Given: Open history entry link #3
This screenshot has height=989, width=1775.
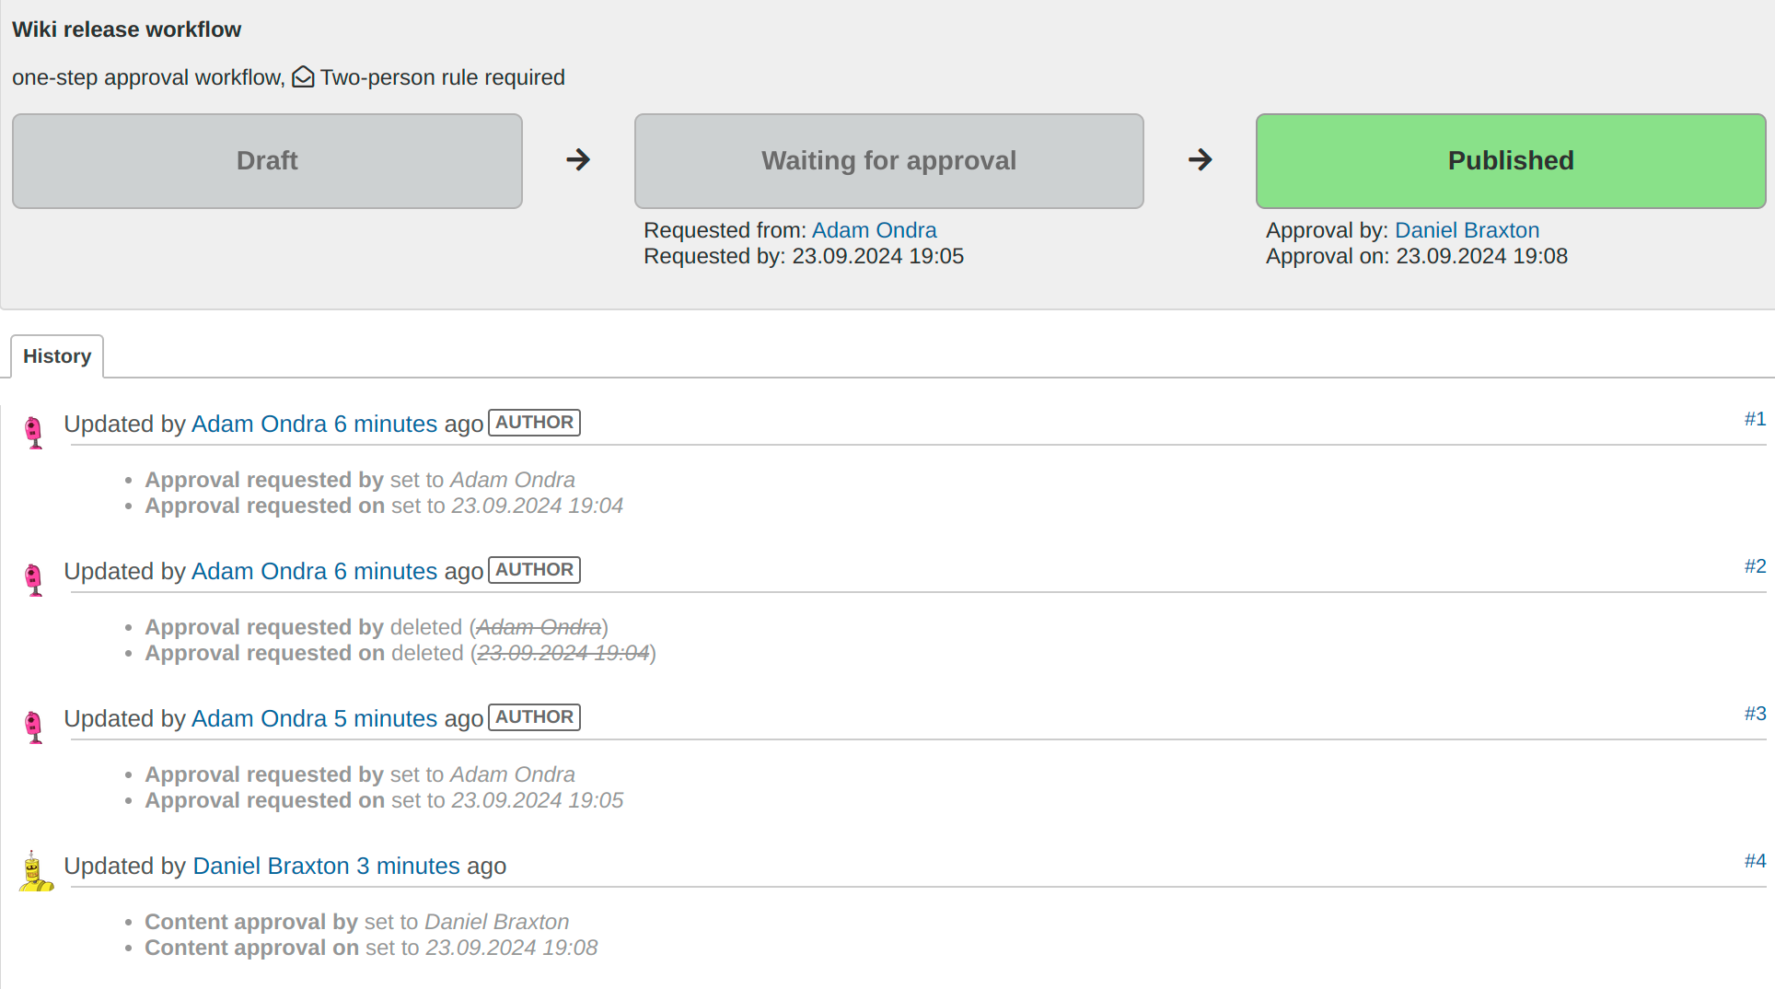Looking at the screenshot, I should 1755,714.
